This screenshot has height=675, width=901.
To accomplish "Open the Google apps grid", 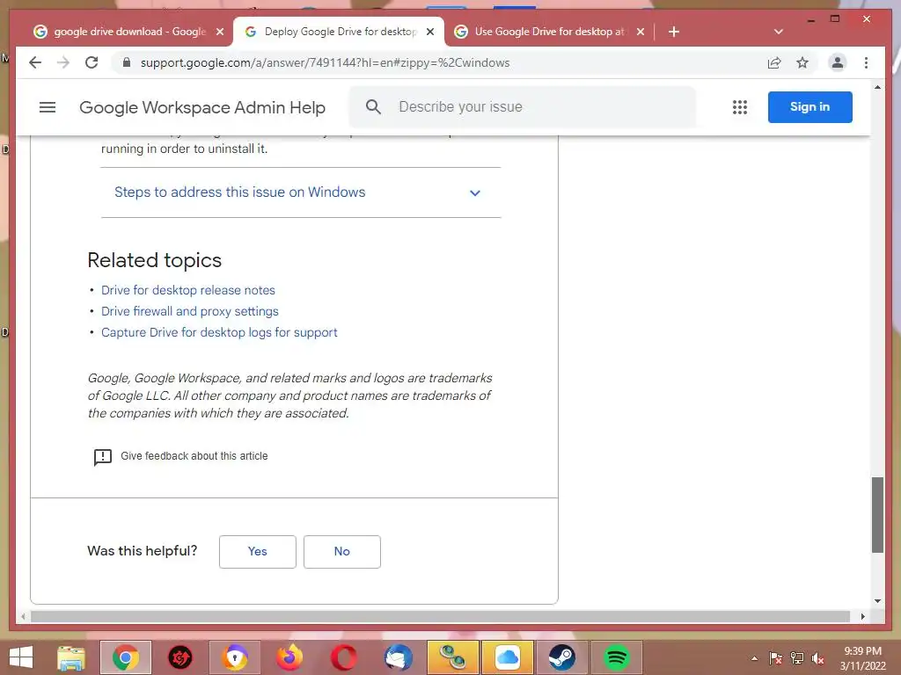I will pos(739,106).
